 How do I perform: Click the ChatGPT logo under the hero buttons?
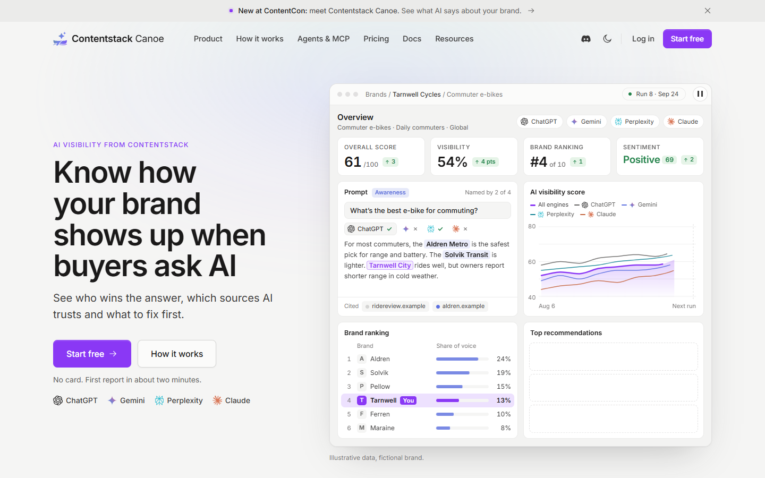point(58,400)
